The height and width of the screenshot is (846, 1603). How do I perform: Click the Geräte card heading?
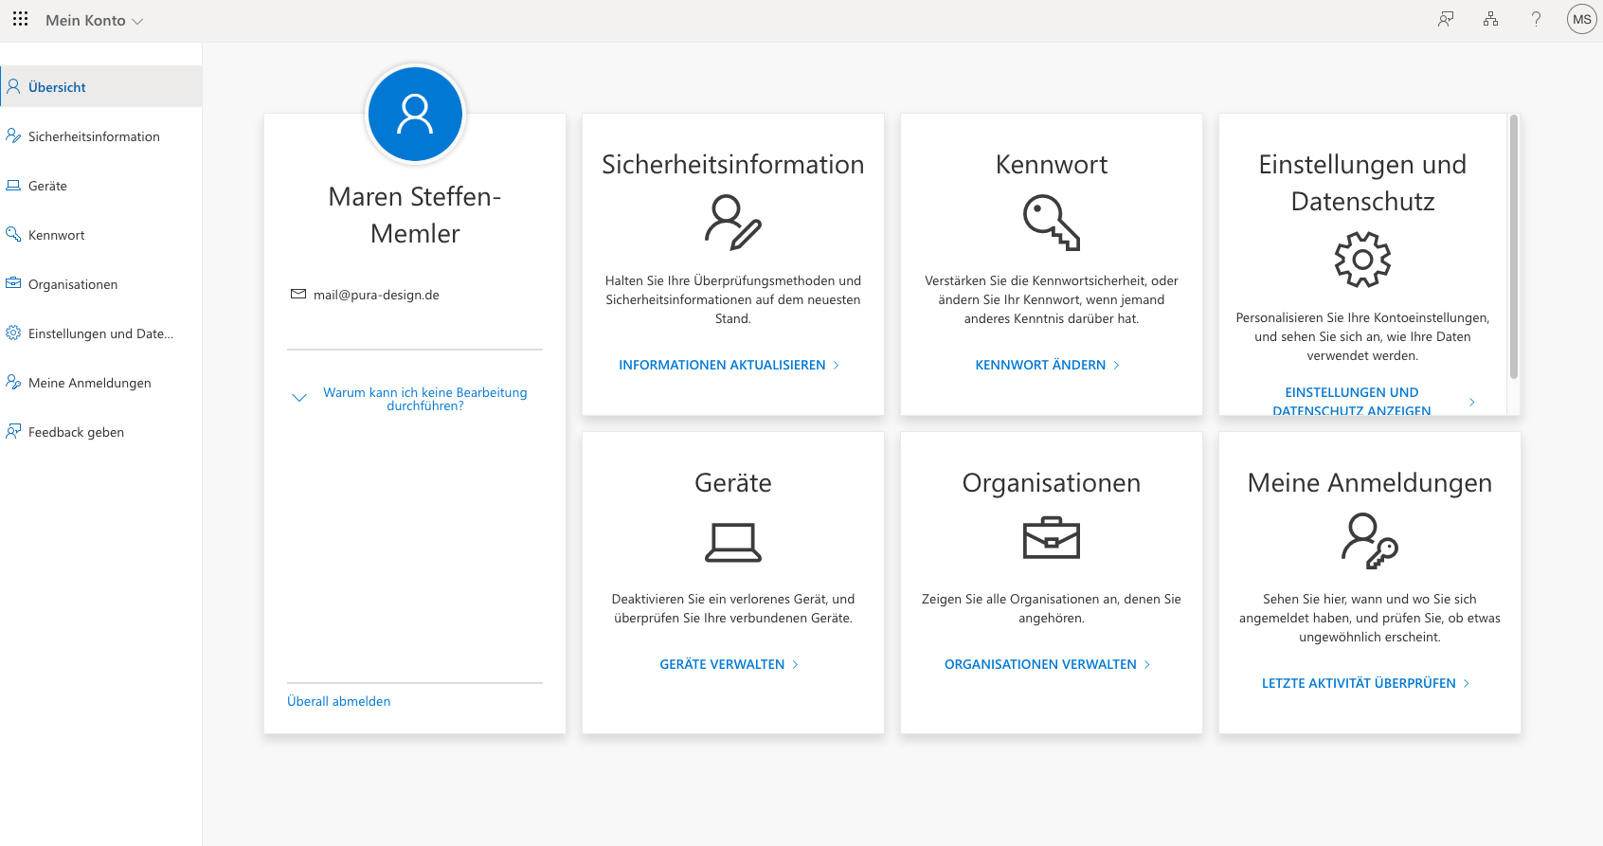(733, 482)
